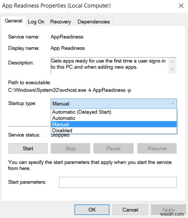Click the Pause service button

click(x=113, y=148)
